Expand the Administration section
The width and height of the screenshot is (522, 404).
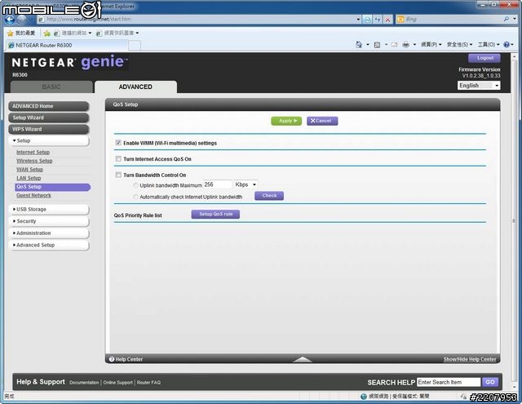click(49, 233)
